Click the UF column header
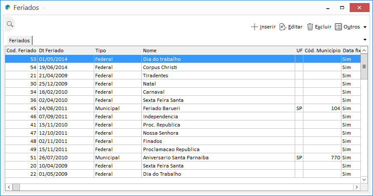Viewport: 373px width, 196px height. click(x=299, y=51)
